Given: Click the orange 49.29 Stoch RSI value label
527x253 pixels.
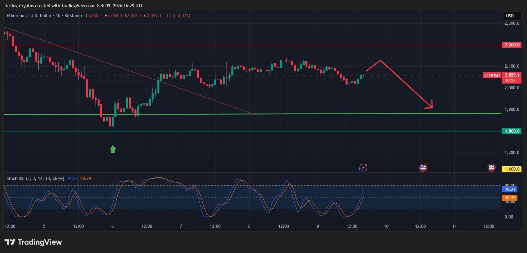Looking at the screenshot, I should (x=510, y=198).
